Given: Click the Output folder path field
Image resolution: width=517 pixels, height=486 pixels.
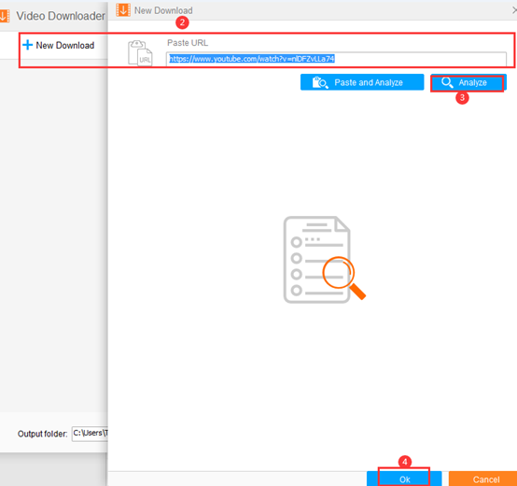Looking at the screenshot, I should pos(90,433).
